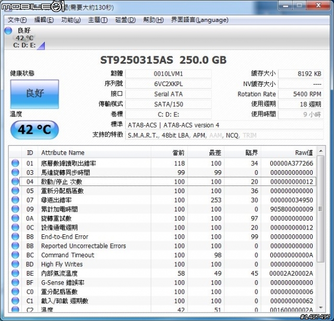Image resolution: width=334 pixels, height=321 pixels.
Task: Open the 文件(F) menu
Action: tap(17, 20)
